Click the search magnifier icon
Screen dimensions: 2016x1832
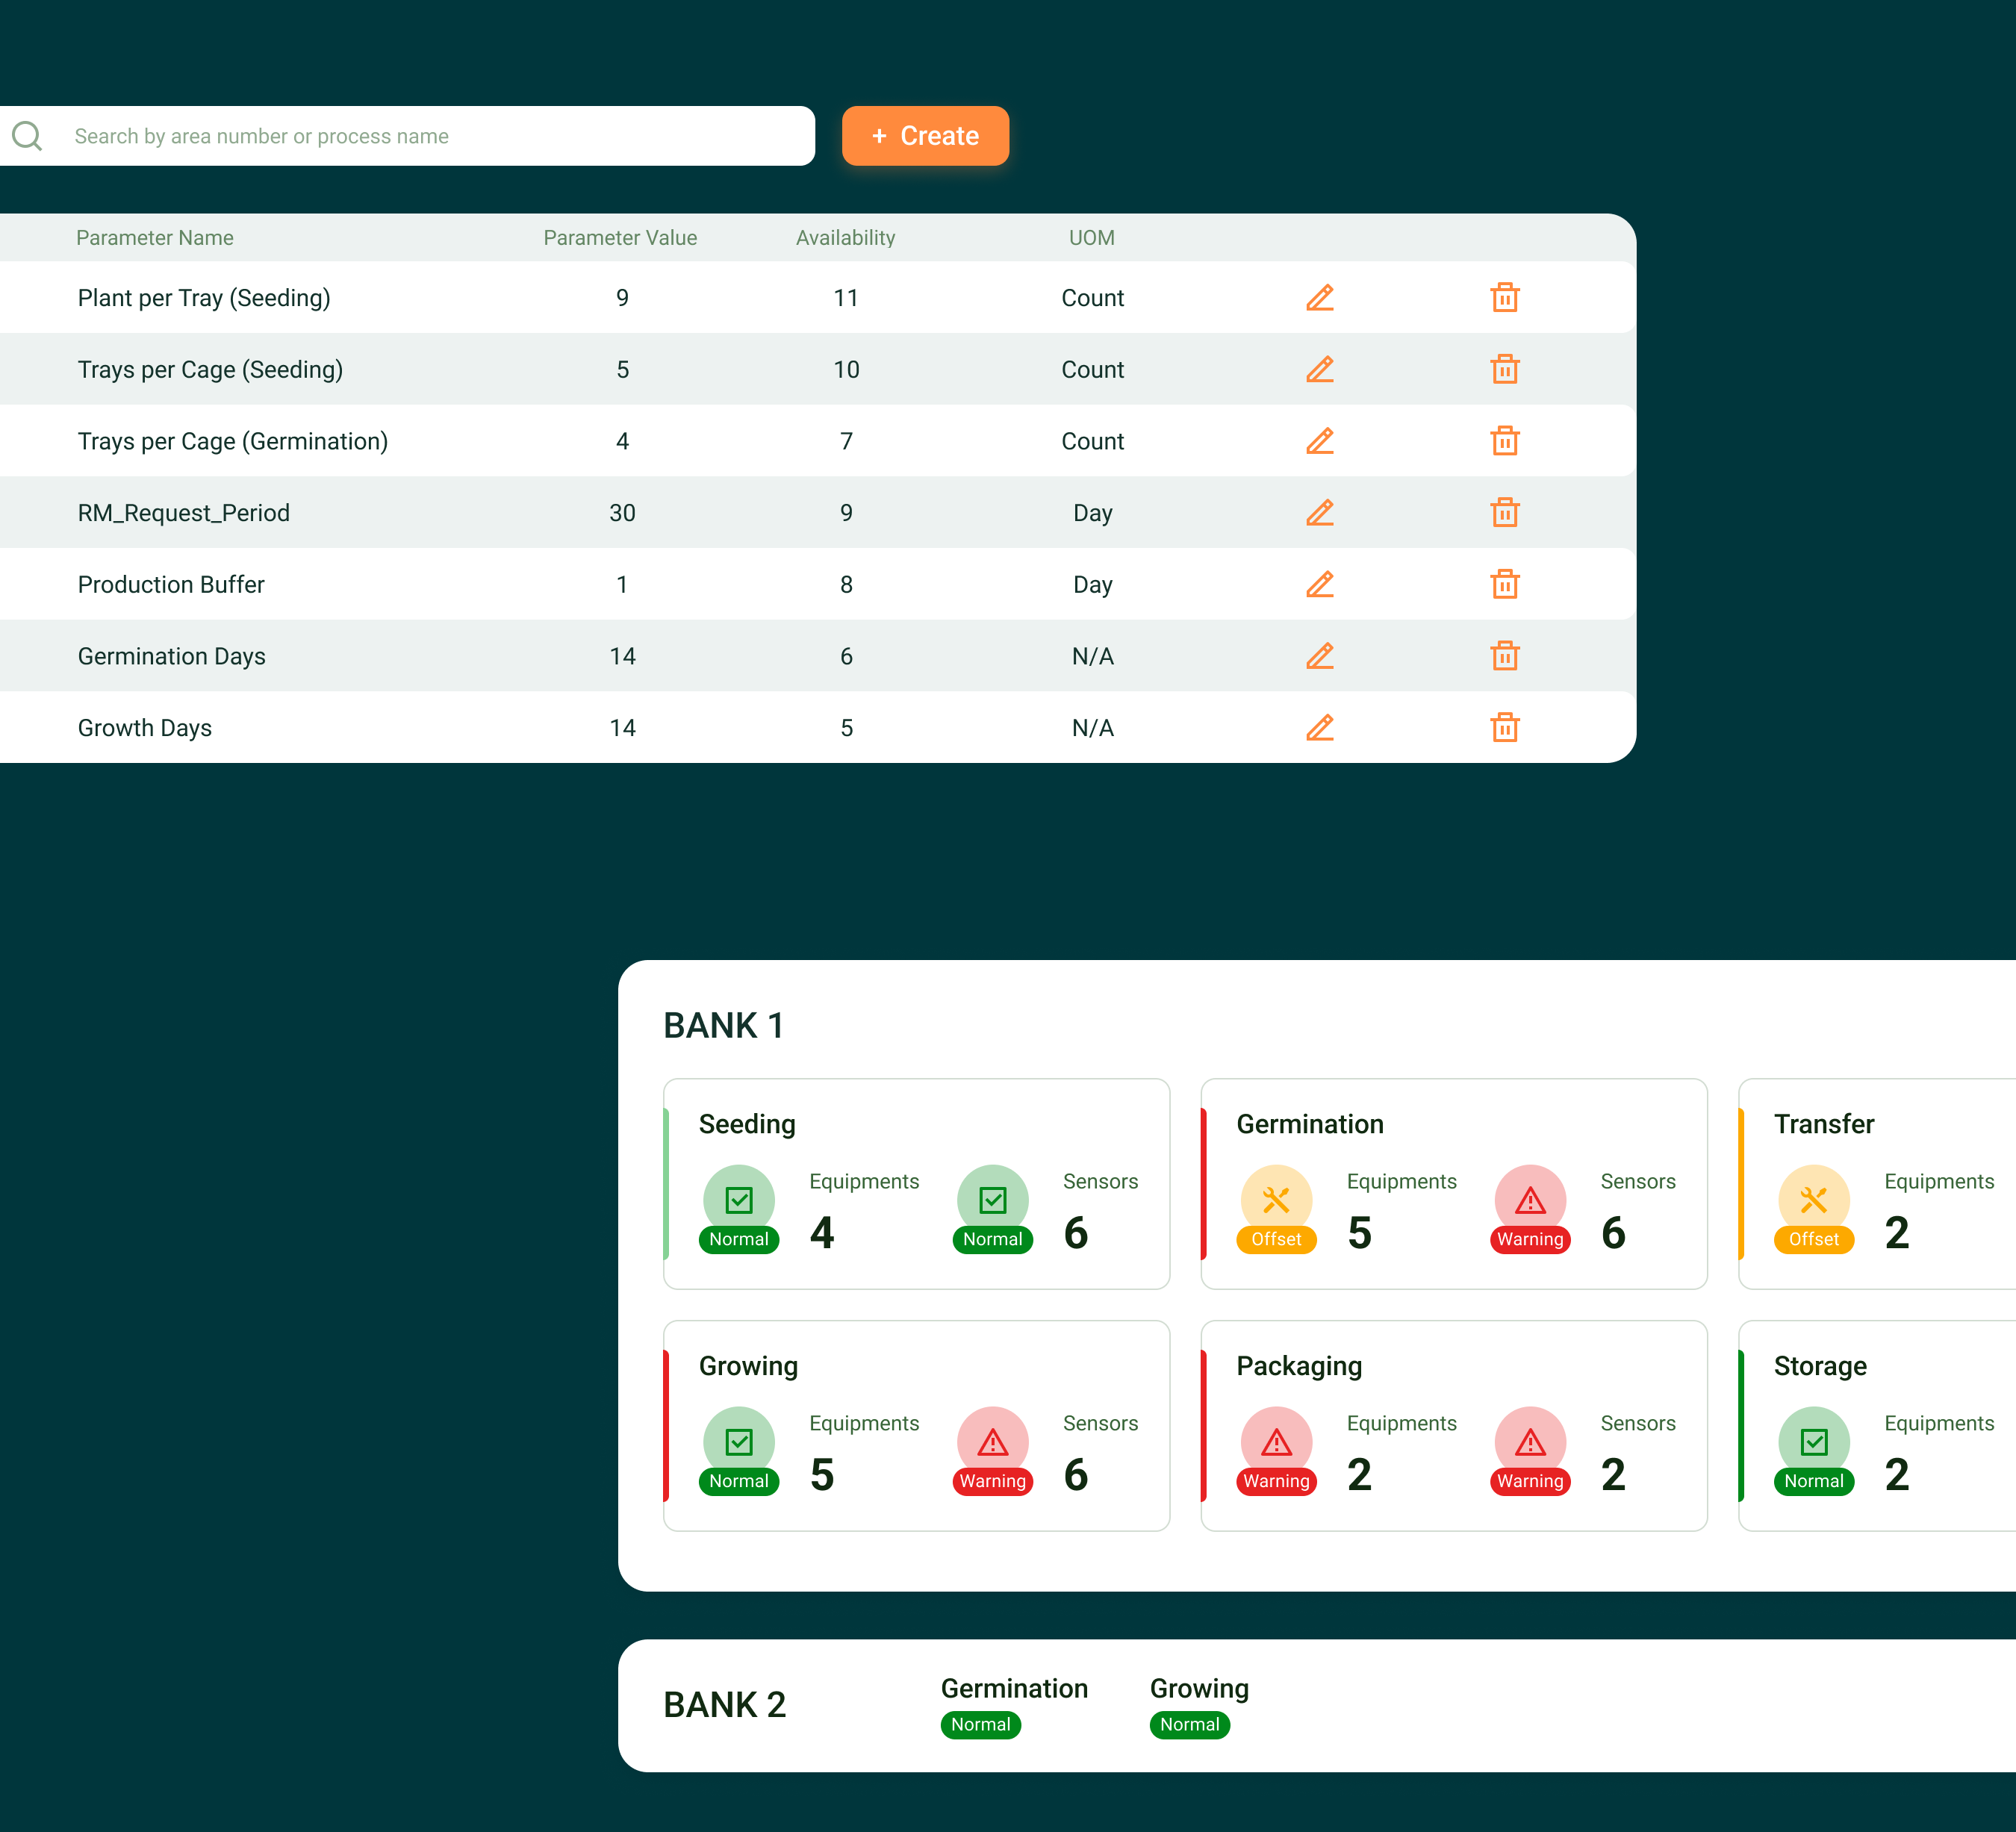tap(27, 136)
